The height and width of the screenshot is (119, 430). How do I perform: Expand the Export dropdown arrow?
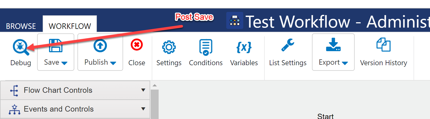[345, 63]
